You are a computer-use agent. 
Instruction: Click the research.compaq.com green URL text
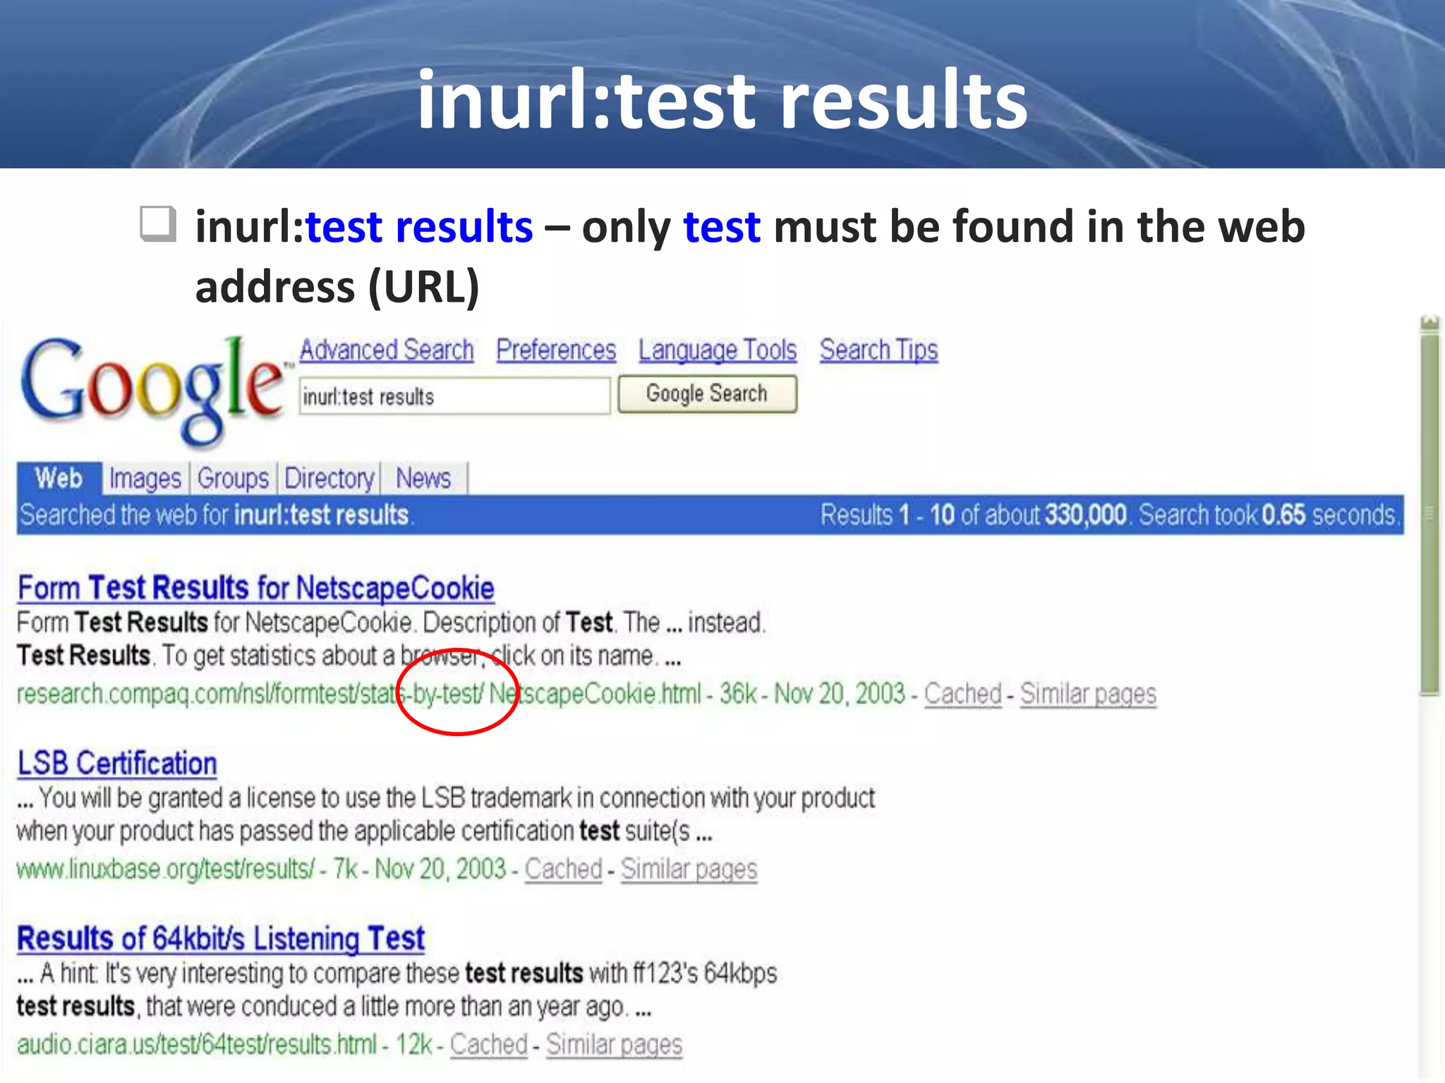[358, 694]
